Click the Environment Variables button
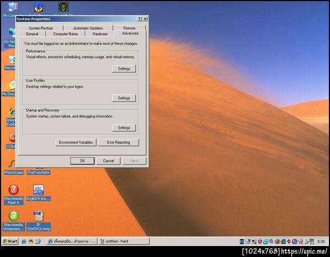Viewport: 330px width, 257px height. [x=76, y=142]
